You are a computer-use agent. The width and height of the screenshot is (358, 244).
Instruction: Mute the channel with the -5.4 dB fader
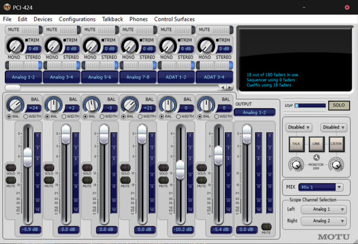click(x=202, y=180)
